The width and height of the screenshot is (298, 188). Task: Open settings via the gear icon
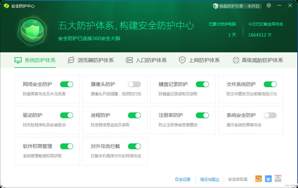coord(269,6)
